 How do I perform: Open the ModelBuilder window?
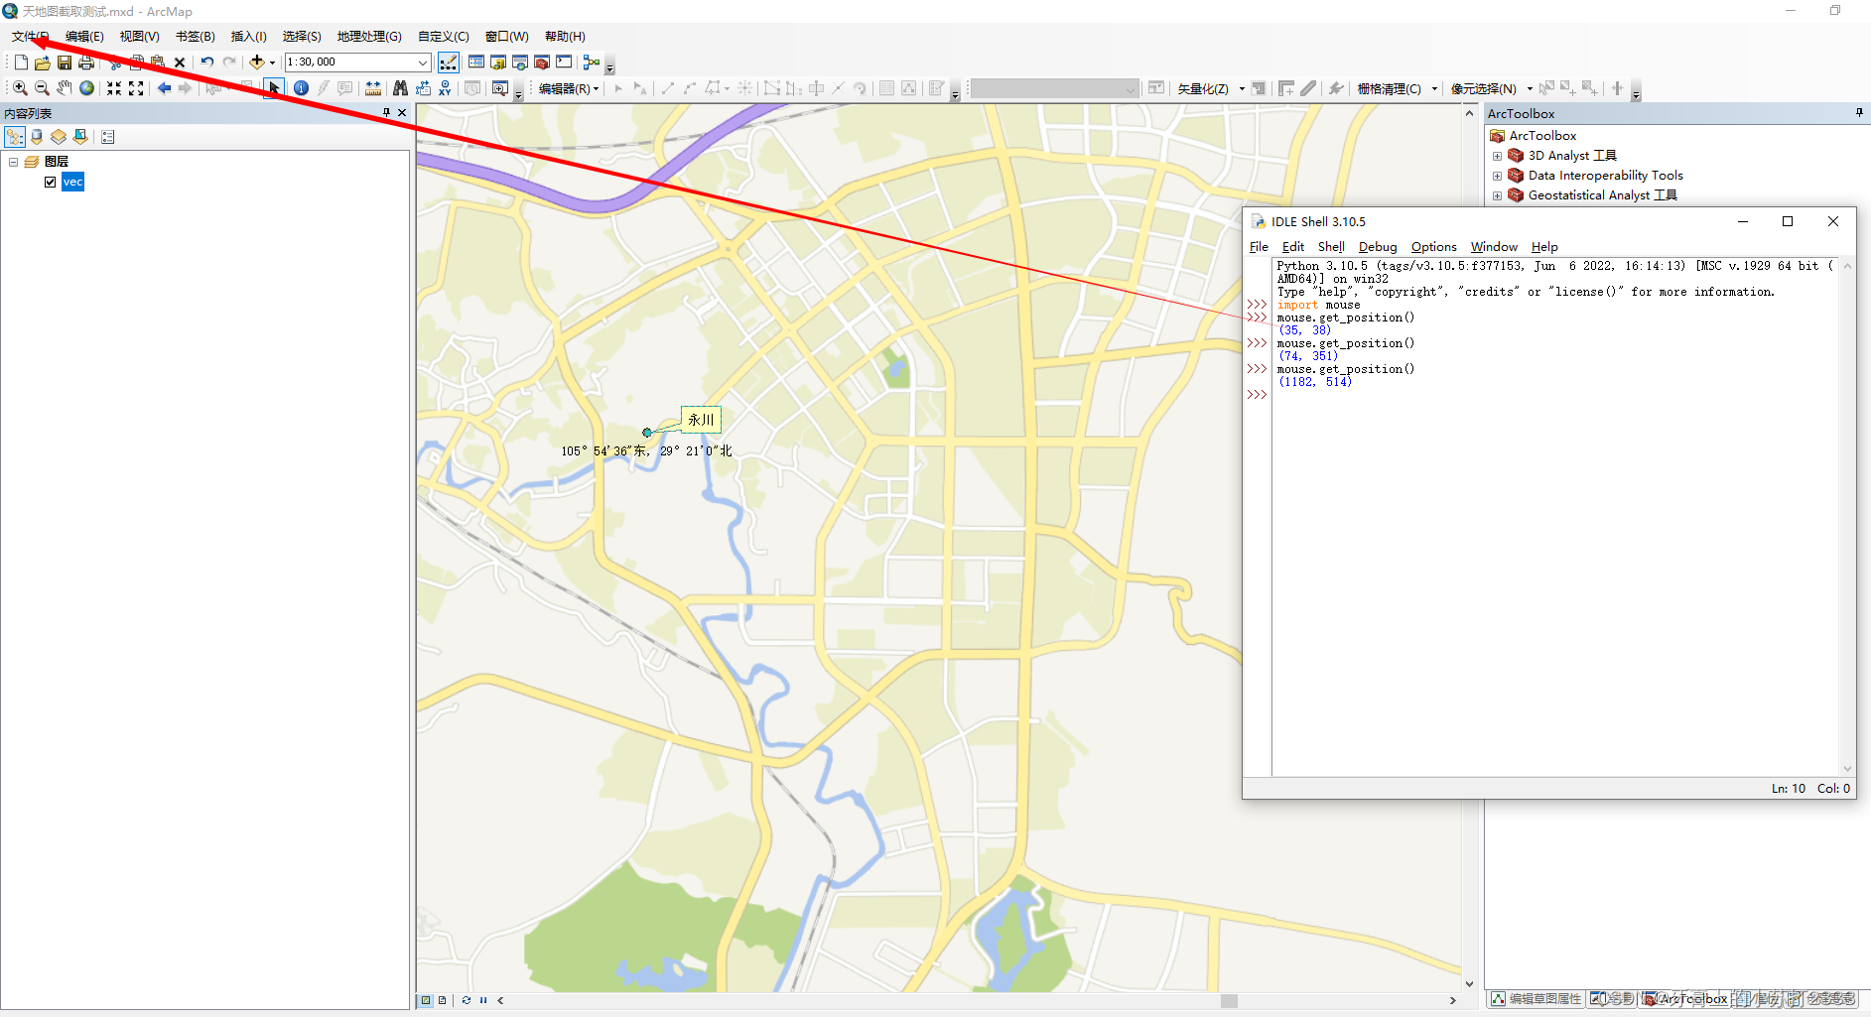tap(592, 63)
